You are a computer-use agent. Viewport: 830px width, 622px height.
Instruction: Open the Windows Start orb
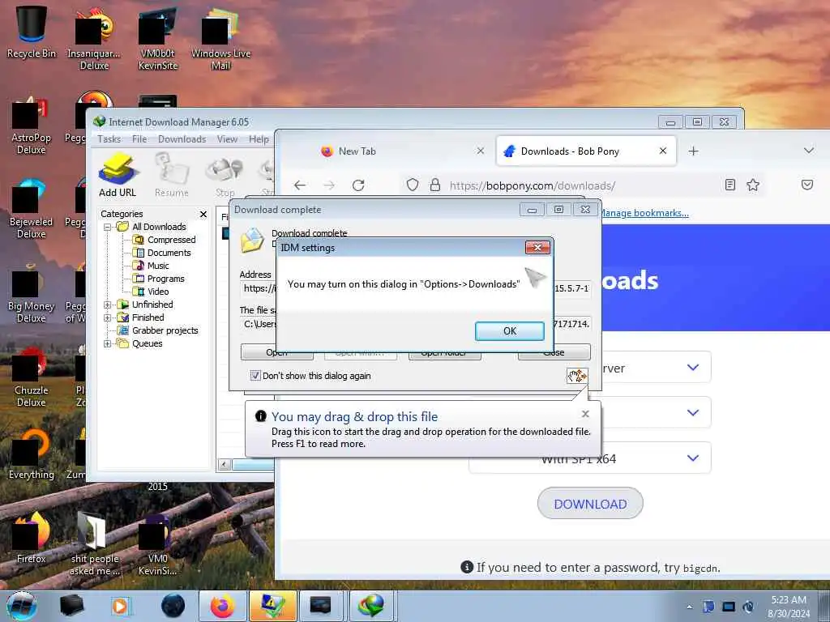tap(22, 606)
